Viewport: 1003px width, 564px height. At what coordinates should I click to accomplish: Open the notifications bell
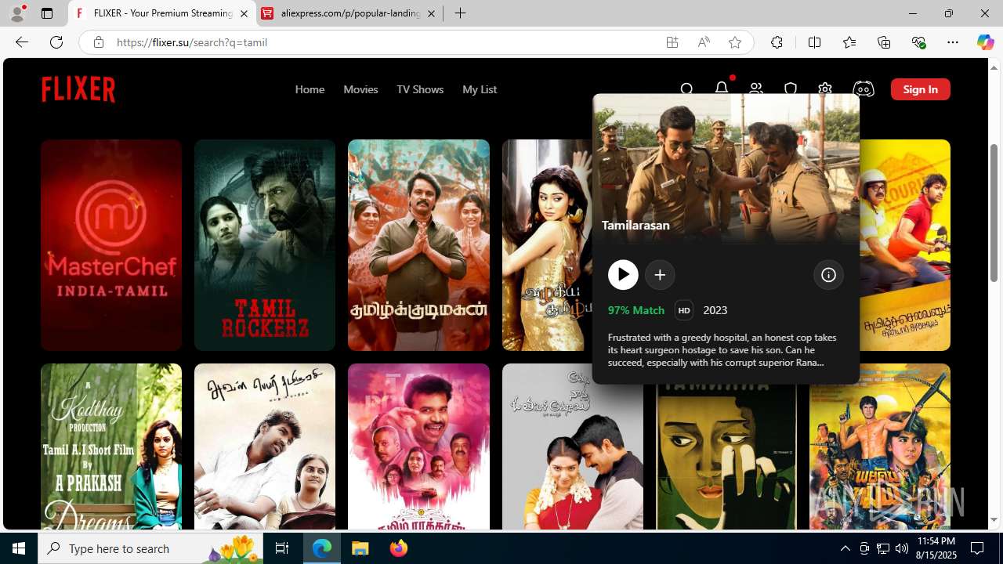coord(722,89)
